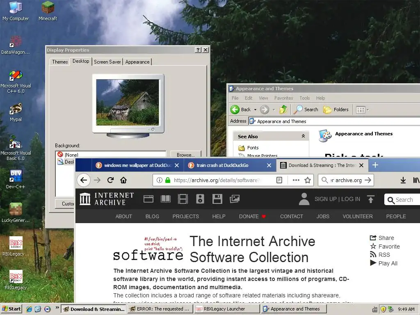420x315 pixels.
Task: Open the Internet Archive software floppy icon
Action: coord(217,199)
